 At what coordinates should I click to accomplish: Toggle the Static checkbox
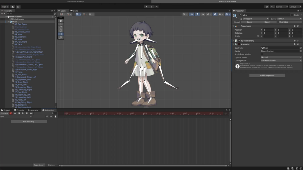(292, 15)
